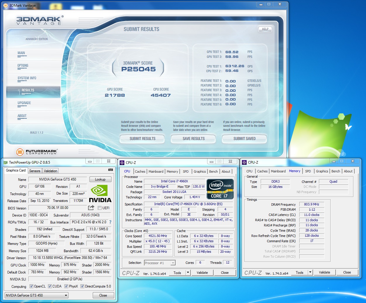Click the BIOS export share icon in GPU-Z
This screenshot has width=366, height=303.
91,208
